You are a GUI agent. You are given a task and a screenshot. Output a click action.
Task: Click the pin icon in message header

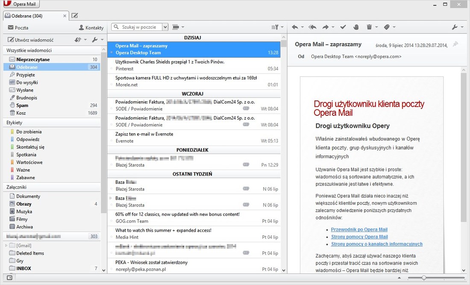(455, 44)
